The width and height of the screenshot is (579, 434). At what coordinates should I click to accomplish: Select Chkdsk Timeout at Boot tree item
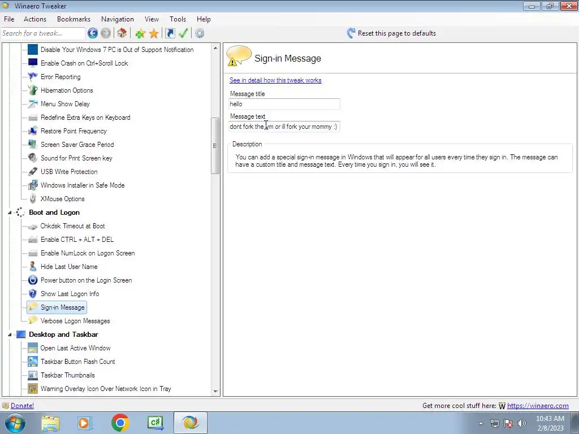coord(73,226)
